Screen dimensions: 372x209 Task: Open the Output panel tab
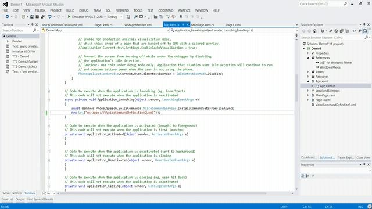pyautogui.click(x=20, y=199)
